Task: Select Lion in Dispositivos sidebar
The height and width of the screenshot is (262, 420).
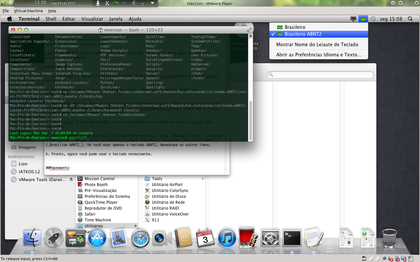Action: click(x=23, y=164)
